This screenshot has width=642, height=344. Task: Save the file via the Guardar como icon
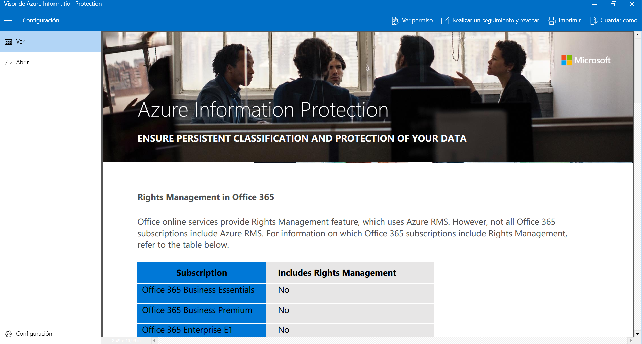594,20
